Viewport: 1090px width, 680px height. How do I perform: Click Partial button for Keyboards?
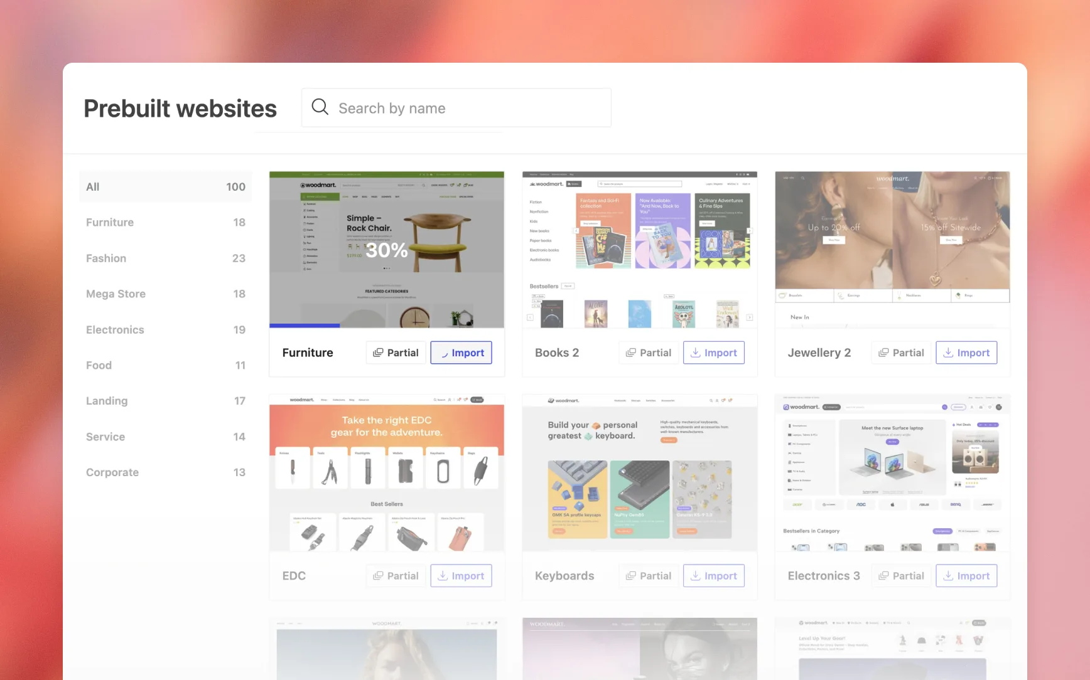649,576
